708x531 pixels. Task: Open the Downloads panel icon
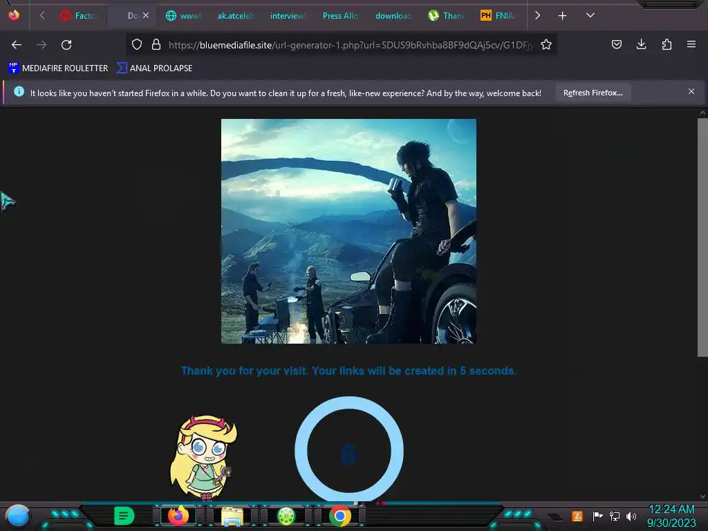click(x=641, y=44)
